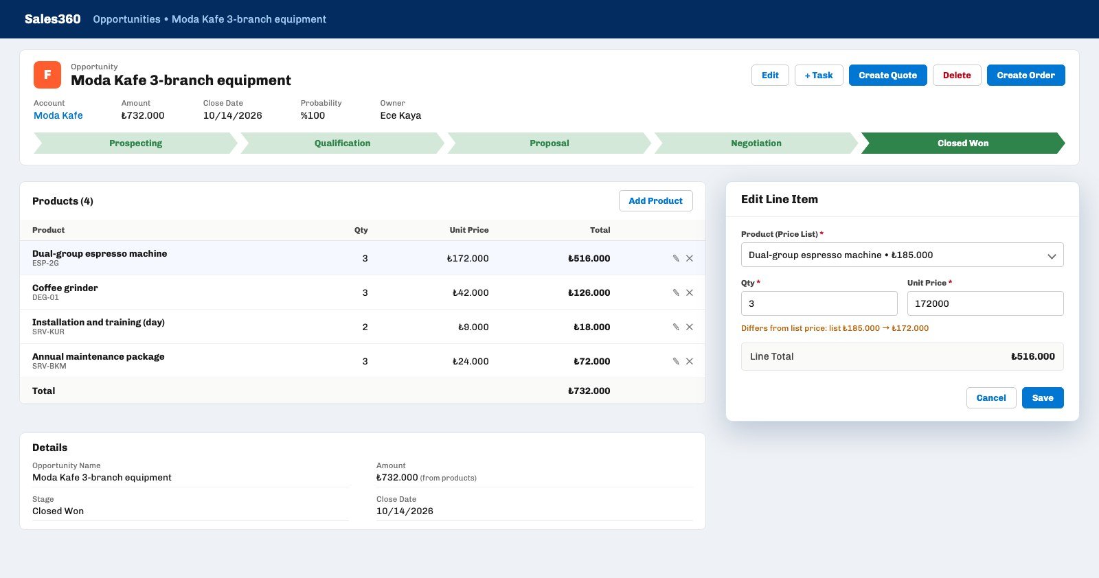Screen dimensions: 1099x578
Task: Click the Closed Won value under Stage
Action: point(58,511)
